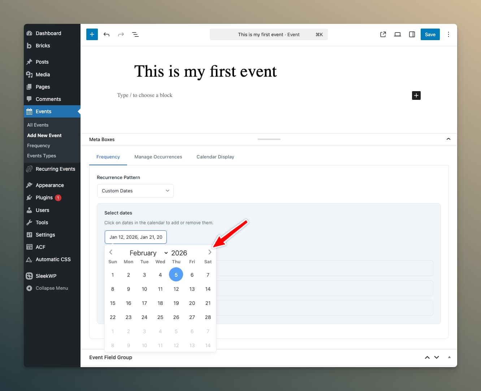Collapse the Meta Boxes section
The width and height of the screenshot is (481, 391).
(448, 139)
